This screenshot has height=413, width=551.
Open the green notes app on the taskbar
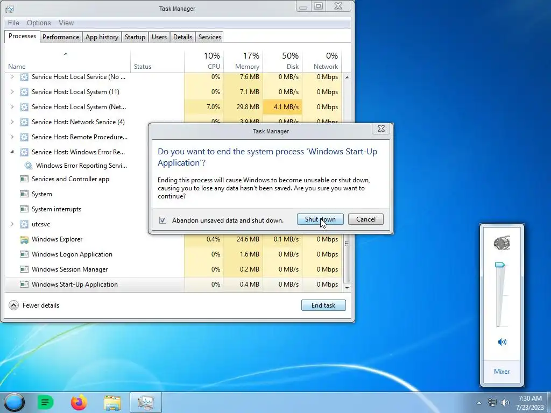pos(45,402)
